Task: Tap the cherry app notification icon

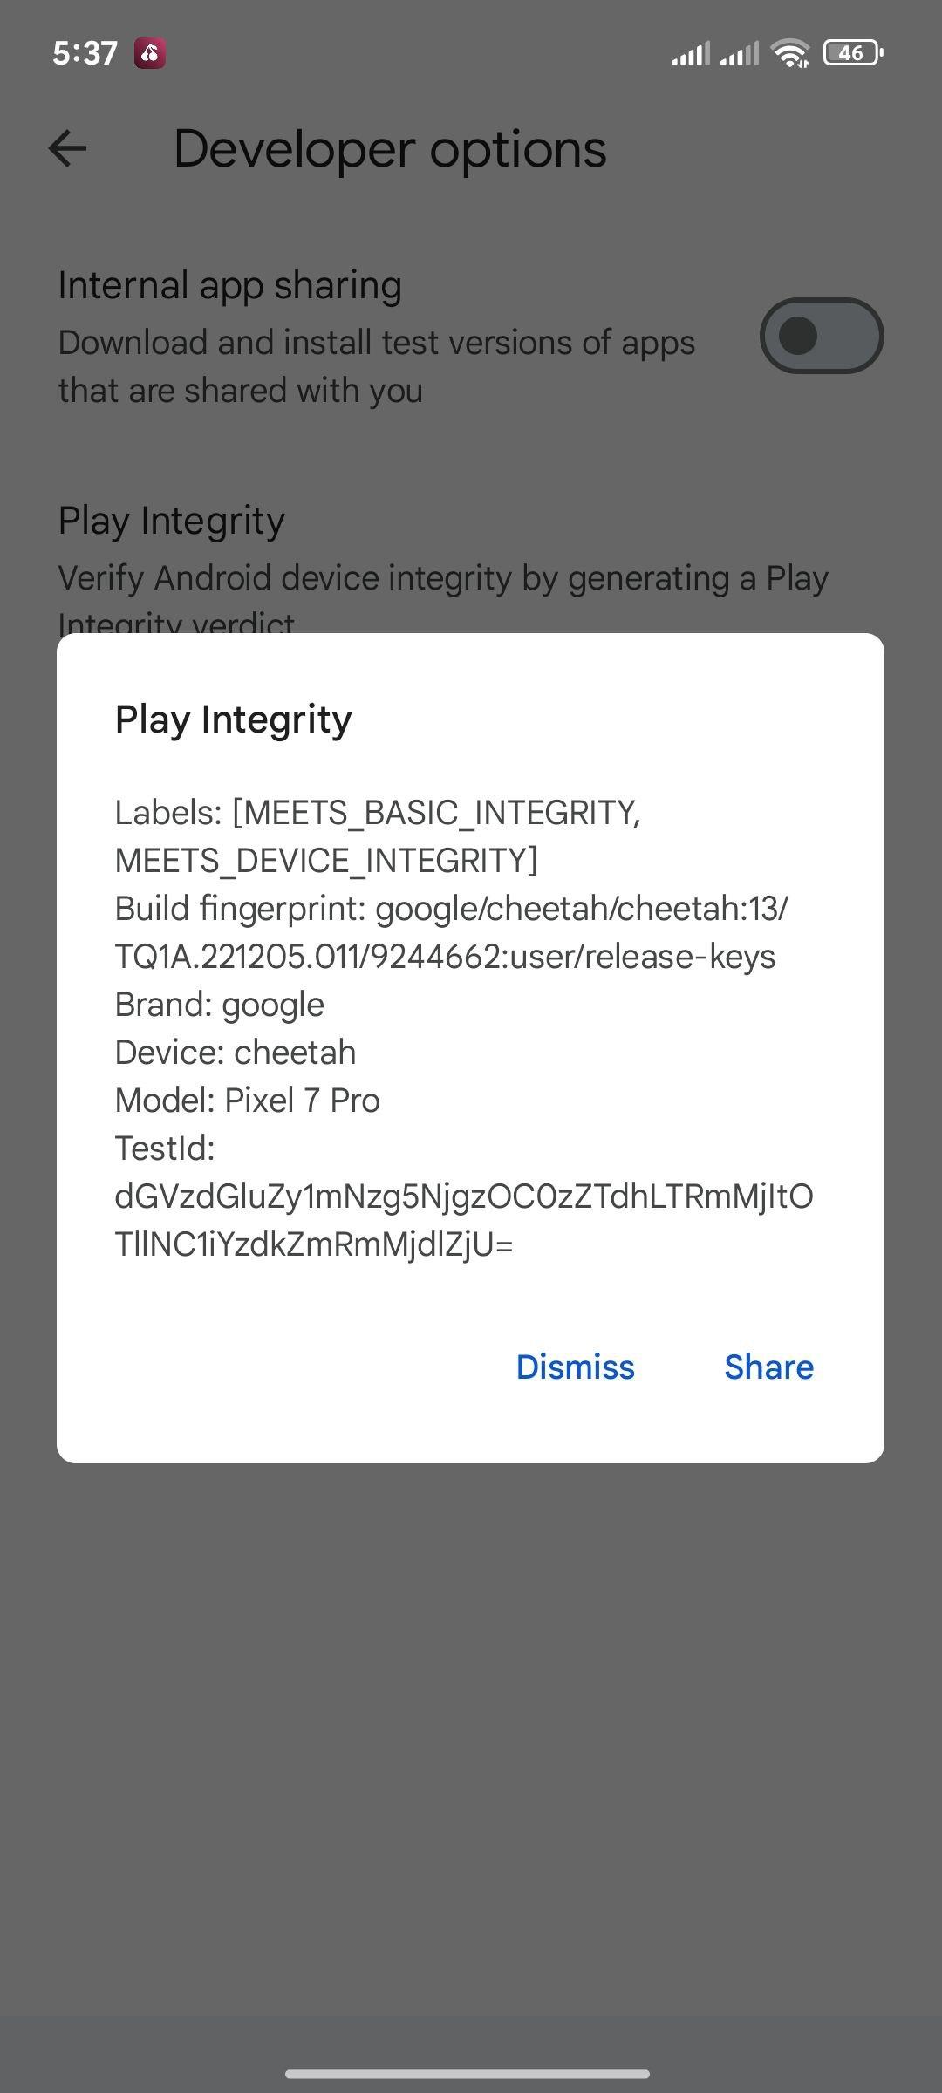Action: (150, 53)
